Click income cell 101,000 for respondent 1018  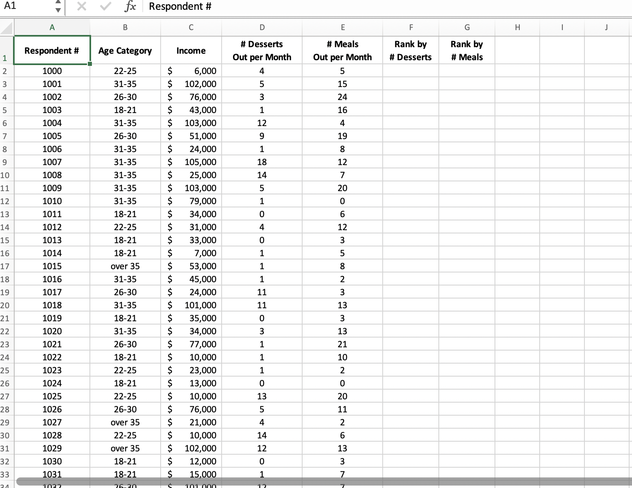(x=191, y=305)
